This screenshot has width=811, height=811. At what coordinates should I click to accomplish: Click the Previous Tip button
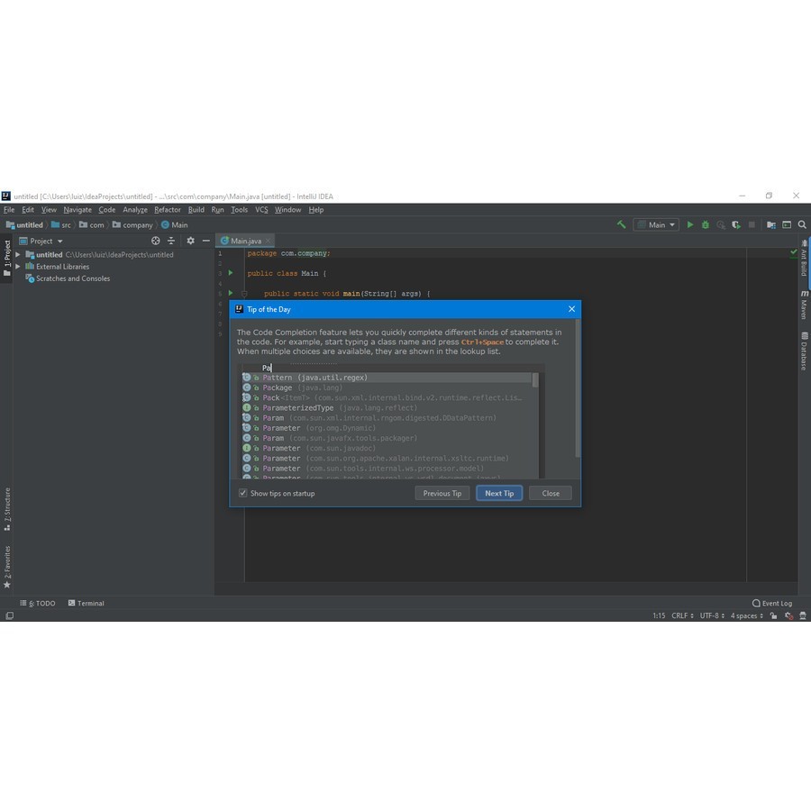pyautogui.click(x=442, y=494)
